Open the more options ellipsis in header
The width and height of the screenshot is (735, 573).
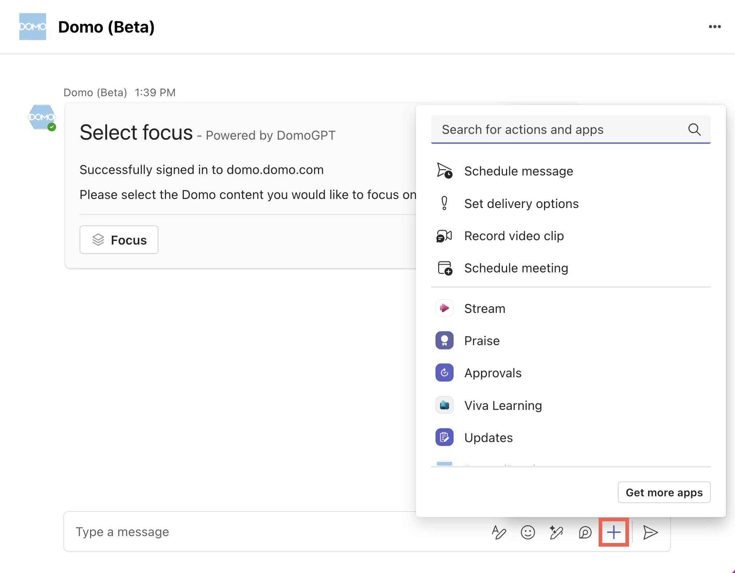click(715, 27)
